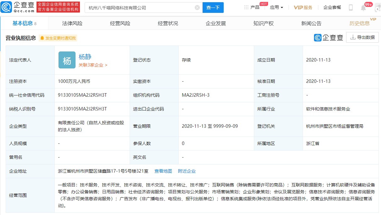381x215 pixels.
Task: Expand the 应用 dropdown menu
Action: tap(276, 8)
